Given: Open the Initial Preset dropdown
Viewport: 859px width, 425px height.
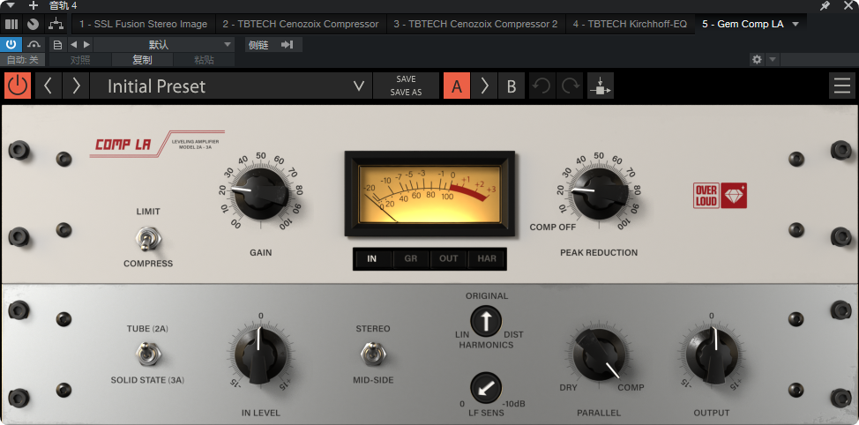Looking at the screenshot, I should pyautogui.click(x=231, y=86).
